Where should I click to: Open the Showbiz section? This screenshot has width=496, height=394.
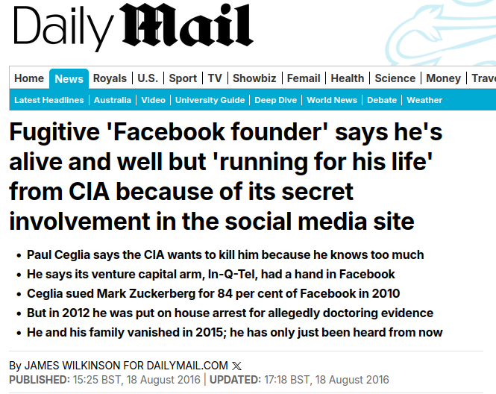pos(254,78)
